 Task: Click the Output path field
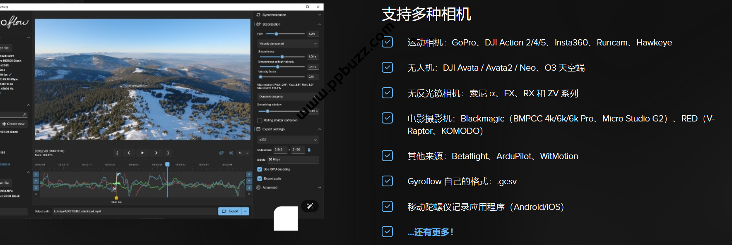click(x=134, y=211)
